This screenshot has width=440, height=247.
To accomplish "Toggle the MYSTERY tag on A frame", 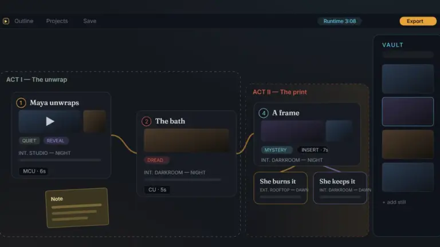I will point(276,150).
